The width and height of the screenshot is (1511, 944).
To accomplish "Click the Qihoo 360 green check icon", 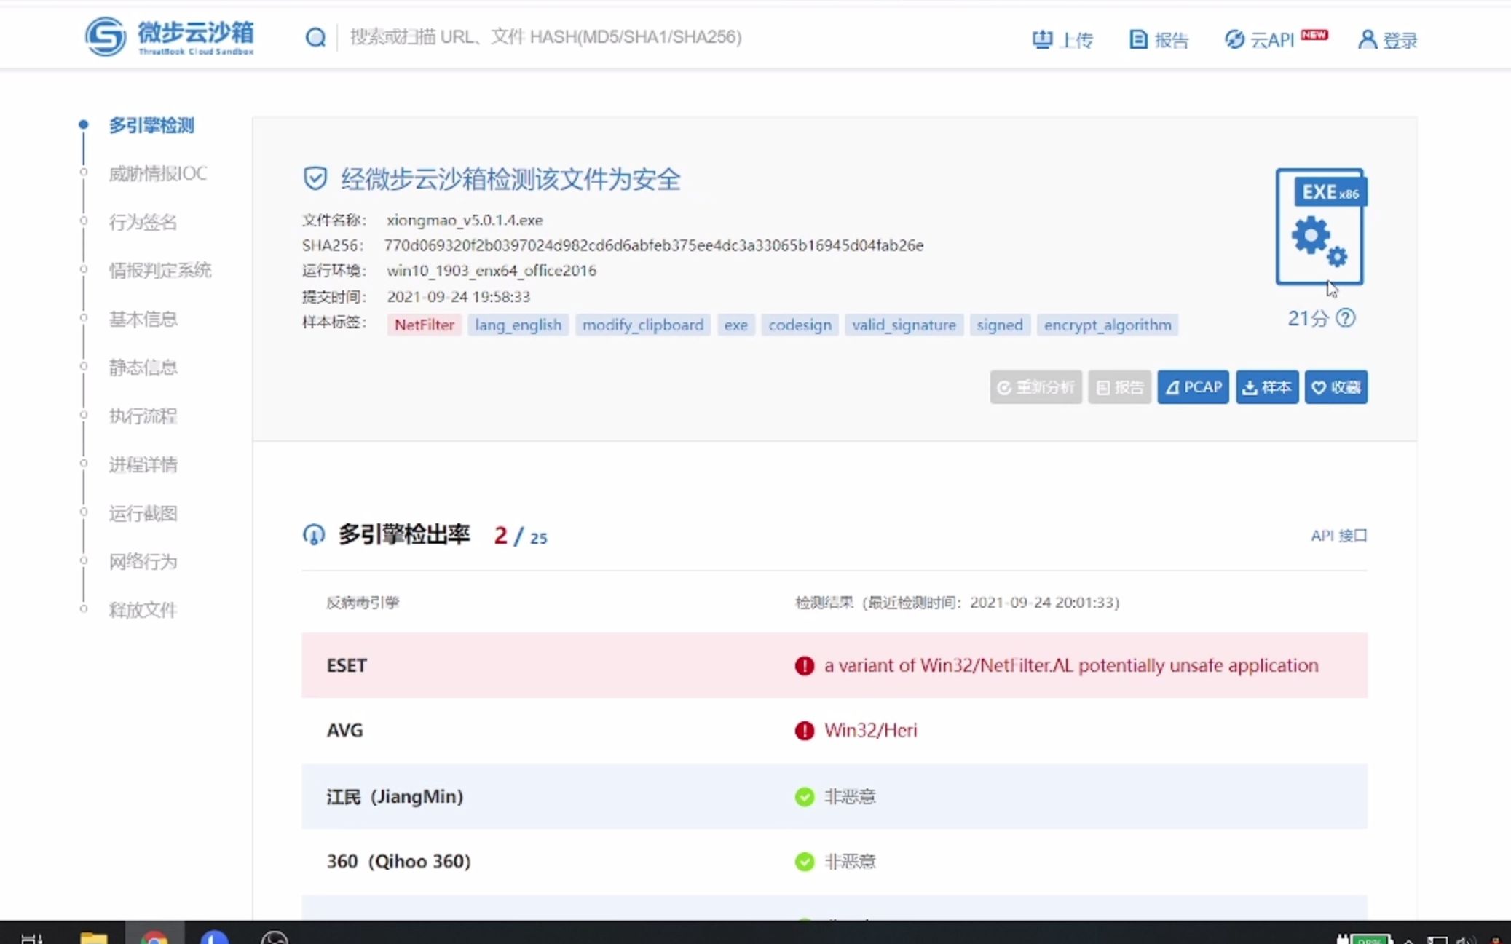I will (x=805, y=862).
